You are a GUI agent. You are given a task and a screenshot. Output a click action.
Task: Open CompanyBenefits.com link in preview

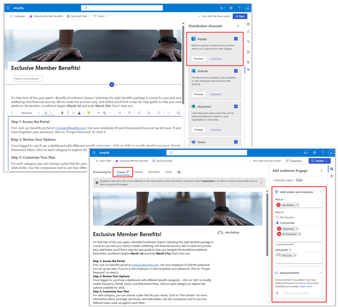pyautogui.click(x=145, y=265)
